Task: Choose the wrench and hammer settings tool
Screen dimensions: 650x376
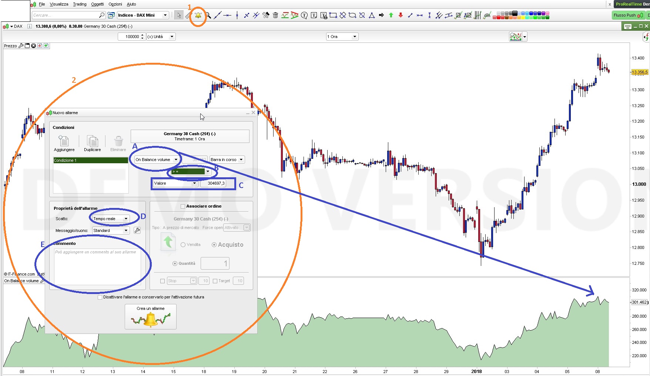Action: (x=266, y=15)
